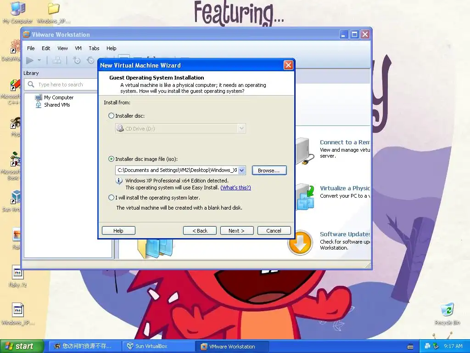Open the Help menu in menu bar

[x=111, y=48]
